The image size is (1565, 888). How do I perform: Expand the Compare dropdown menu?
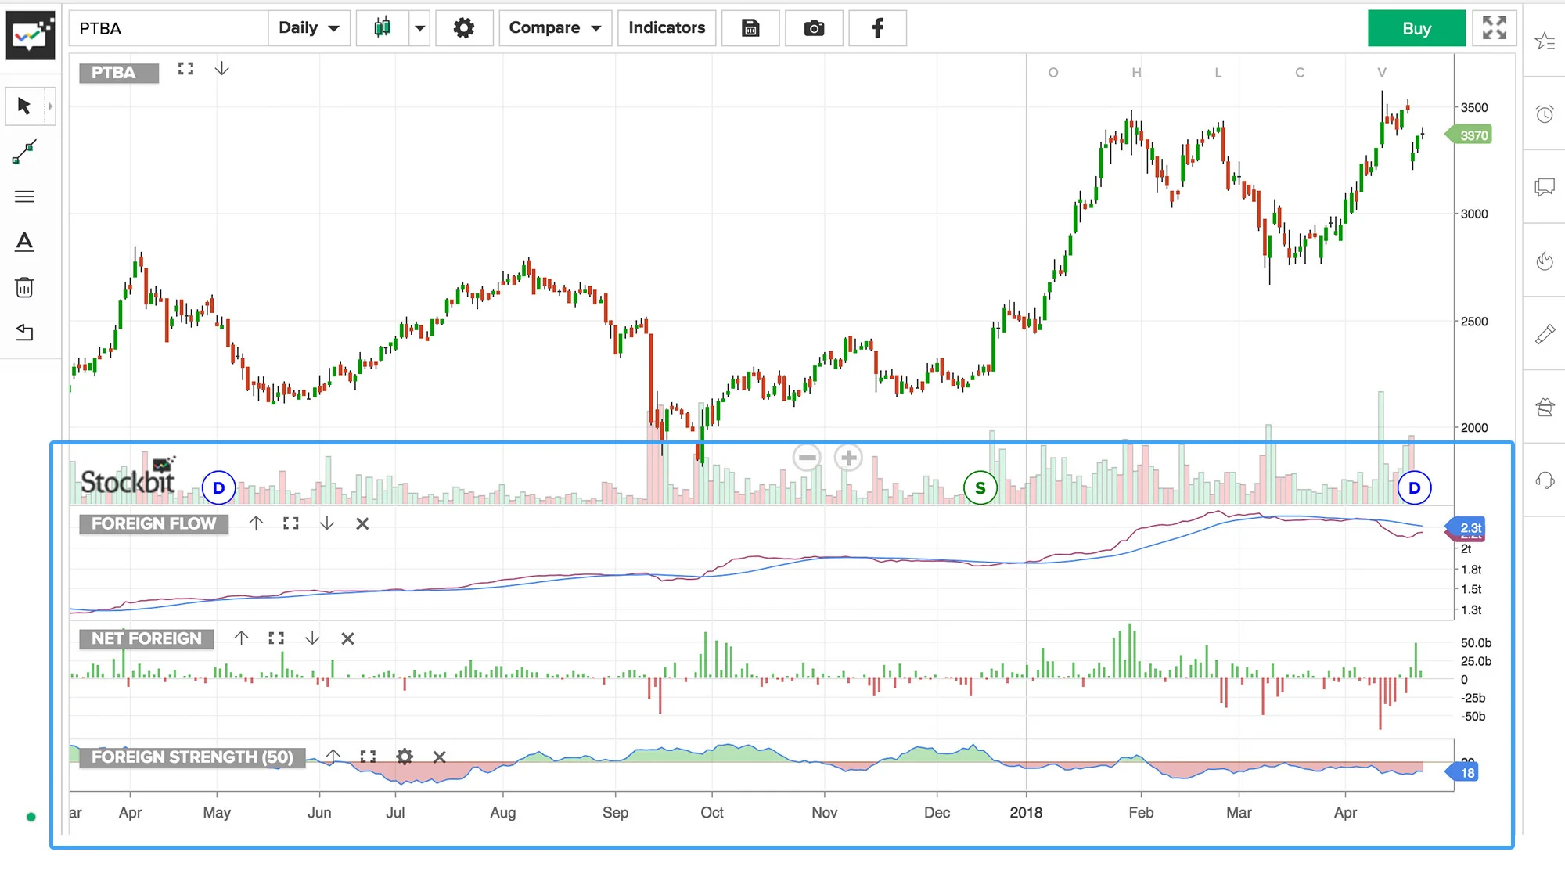click(555, 28)
